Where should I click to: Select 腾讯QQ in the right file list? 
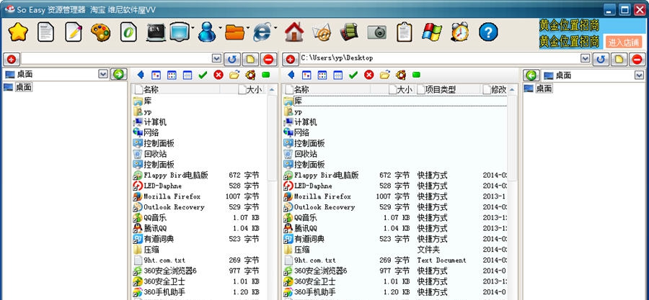[x=306, y=228]
